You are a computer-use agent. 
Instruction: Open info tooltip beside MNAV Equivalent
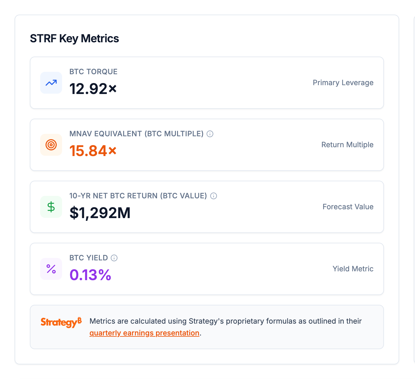(x=210, y=134)
